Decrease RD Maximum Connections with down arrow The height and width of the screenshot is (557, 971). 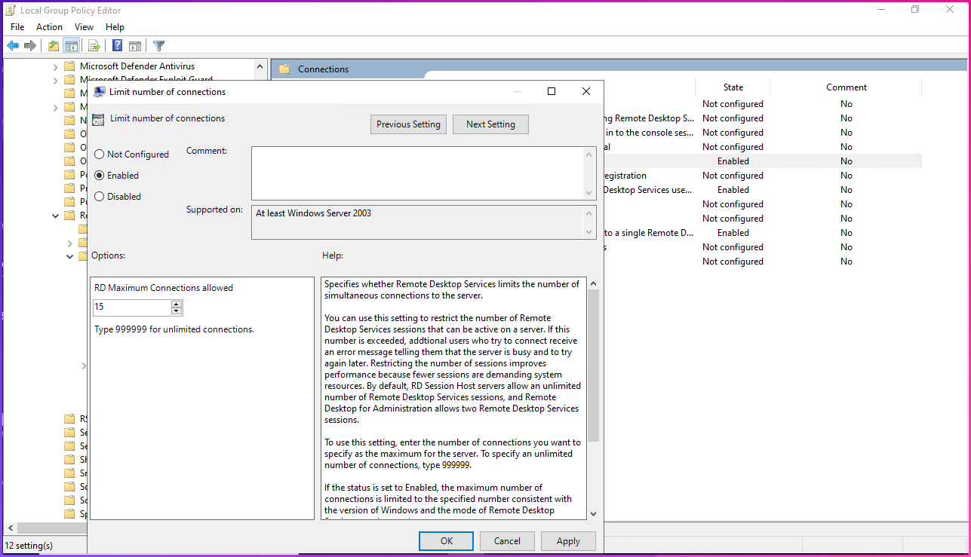pyautogui.click(x=177, y=311)
